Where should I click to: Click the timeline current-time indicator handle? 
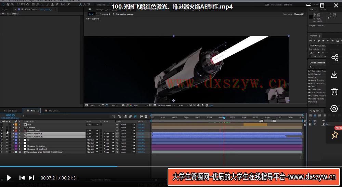pyautogui.click(x=224, y=118)
